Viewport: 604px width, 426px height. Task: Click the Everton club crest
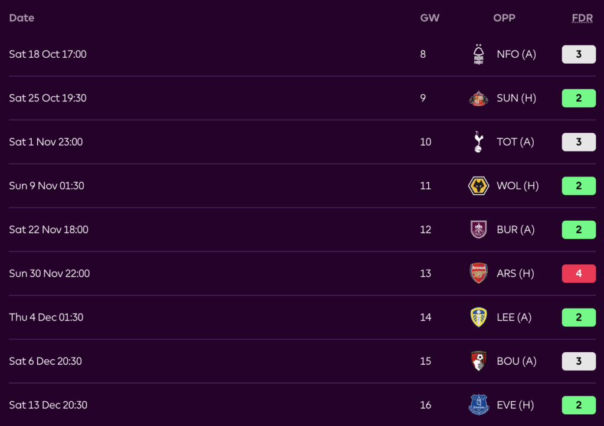pos(478,405)
